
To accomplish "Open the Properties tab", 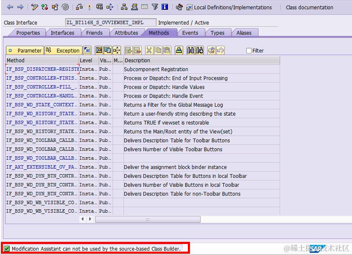I will [x=28, y=33].
